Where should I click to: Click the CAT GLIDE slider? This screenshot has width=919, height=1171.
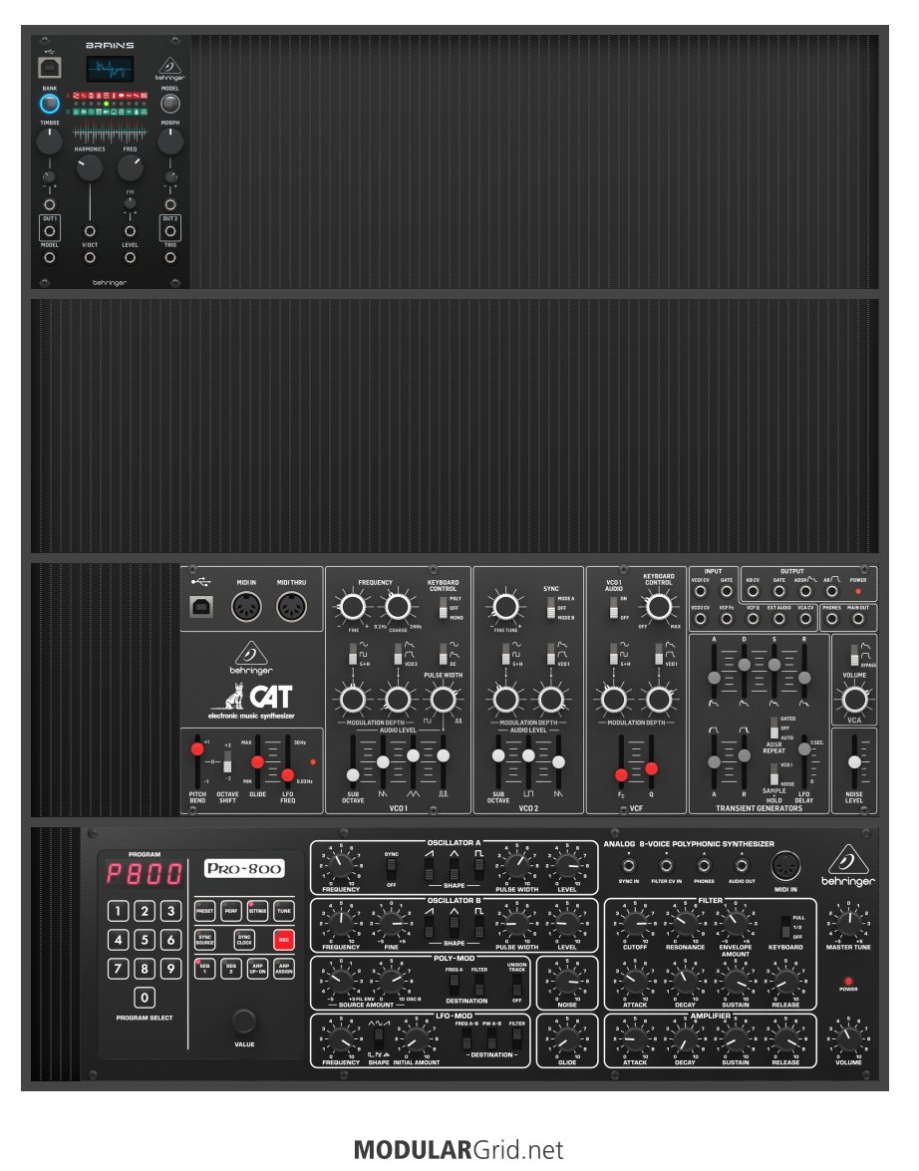click(257, 761)
